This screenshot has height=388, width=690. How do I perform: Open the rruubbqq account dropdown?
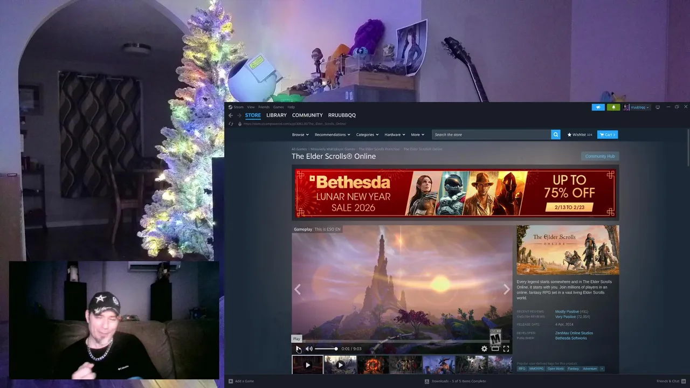(637, 107)
